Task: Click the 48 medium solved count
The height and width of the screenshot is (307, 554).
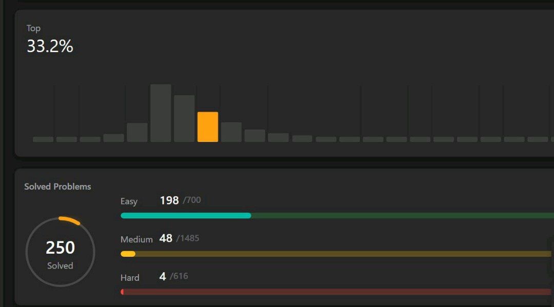Action: click(166, 238)
